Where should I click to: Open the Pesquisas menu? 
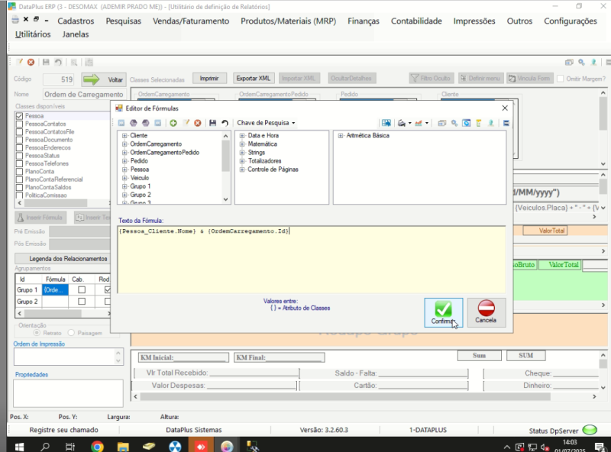click(124, 21)
